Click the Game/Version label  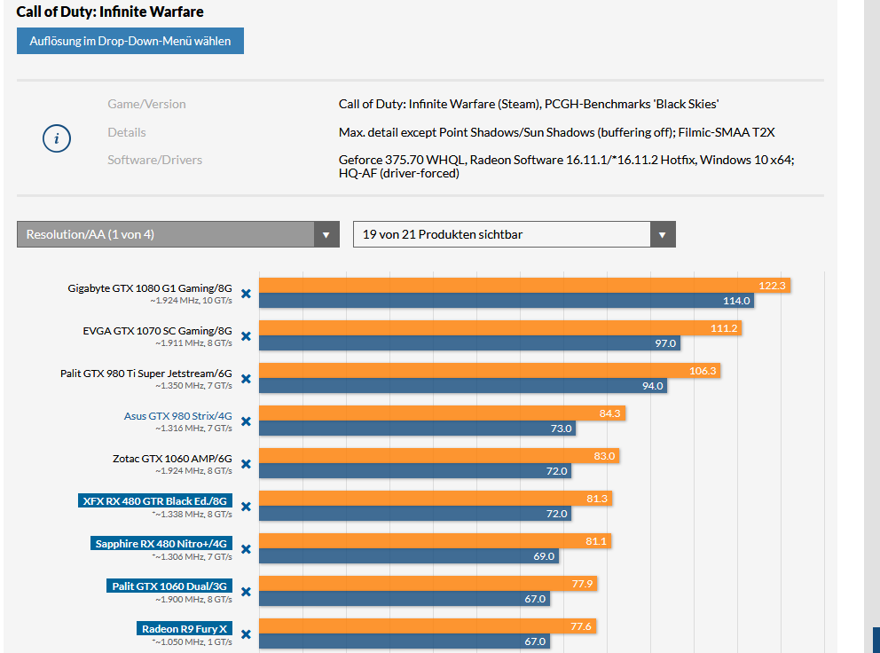click(x=146, y=104)
